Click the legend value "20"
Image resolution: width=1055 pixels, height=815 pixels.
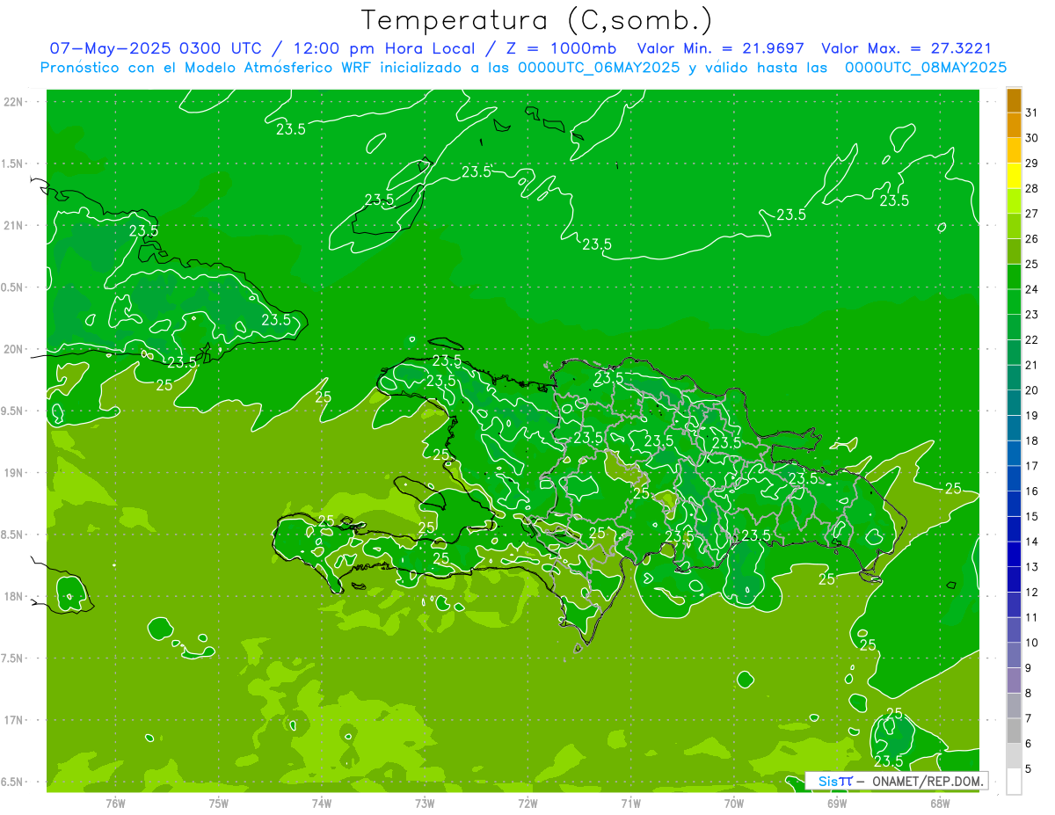click(1032, 390)
